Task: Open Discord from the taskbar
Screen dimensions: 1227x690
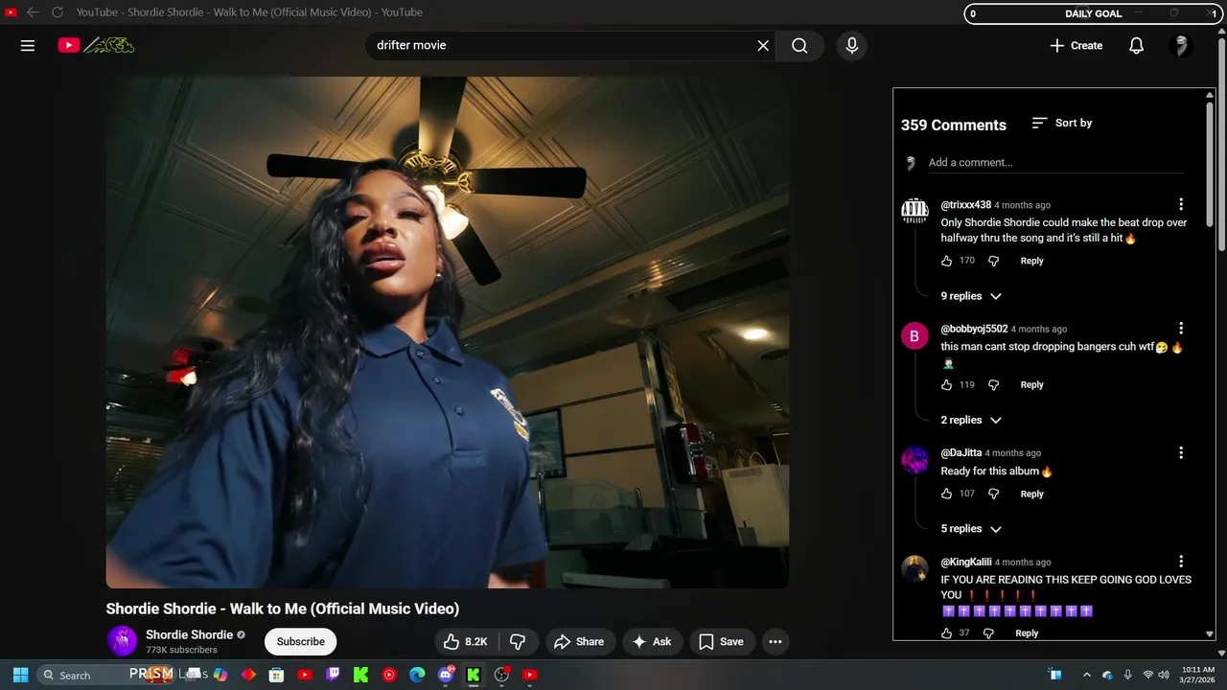Action: [x=446, y=675]
